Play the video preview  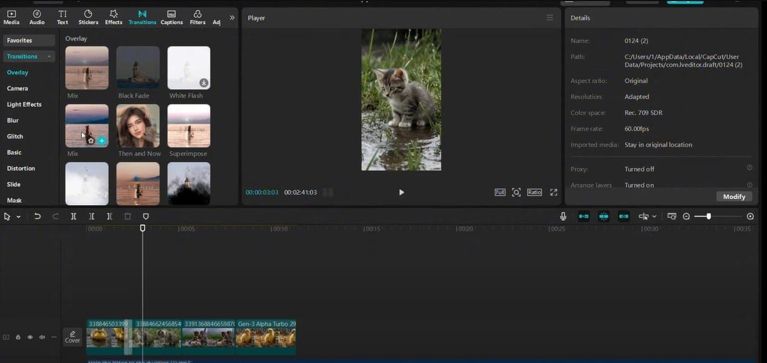coord(401,193)
